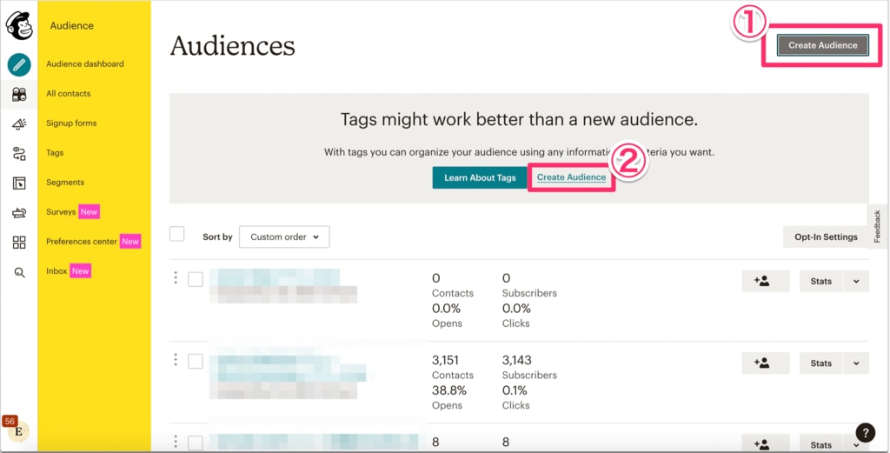Open All contacts in the sidebar
Viewport: 890px width, 453px height.
[x=68, y=94]
